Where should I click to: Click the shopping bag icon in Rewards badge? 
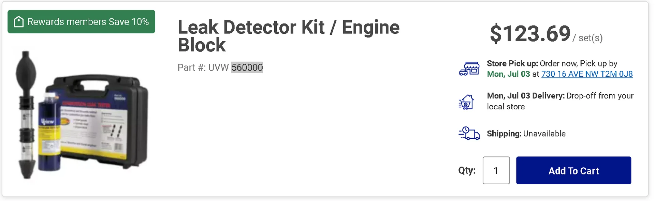point(18,22)
